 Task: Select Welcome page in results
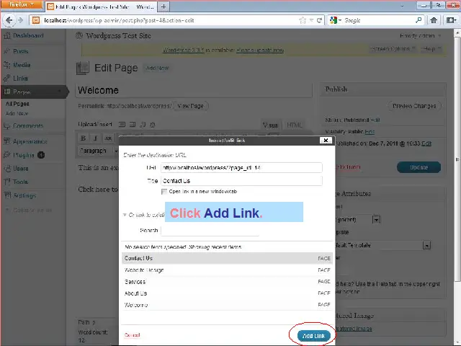227,305
